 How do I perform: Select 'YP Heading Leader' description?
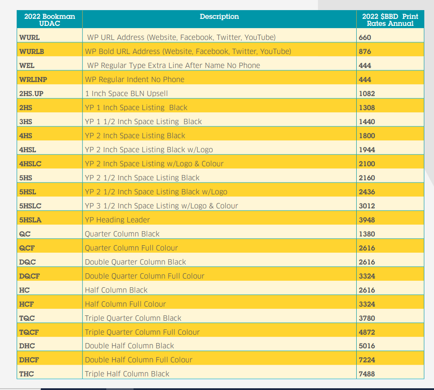click(x=117, y=220)
